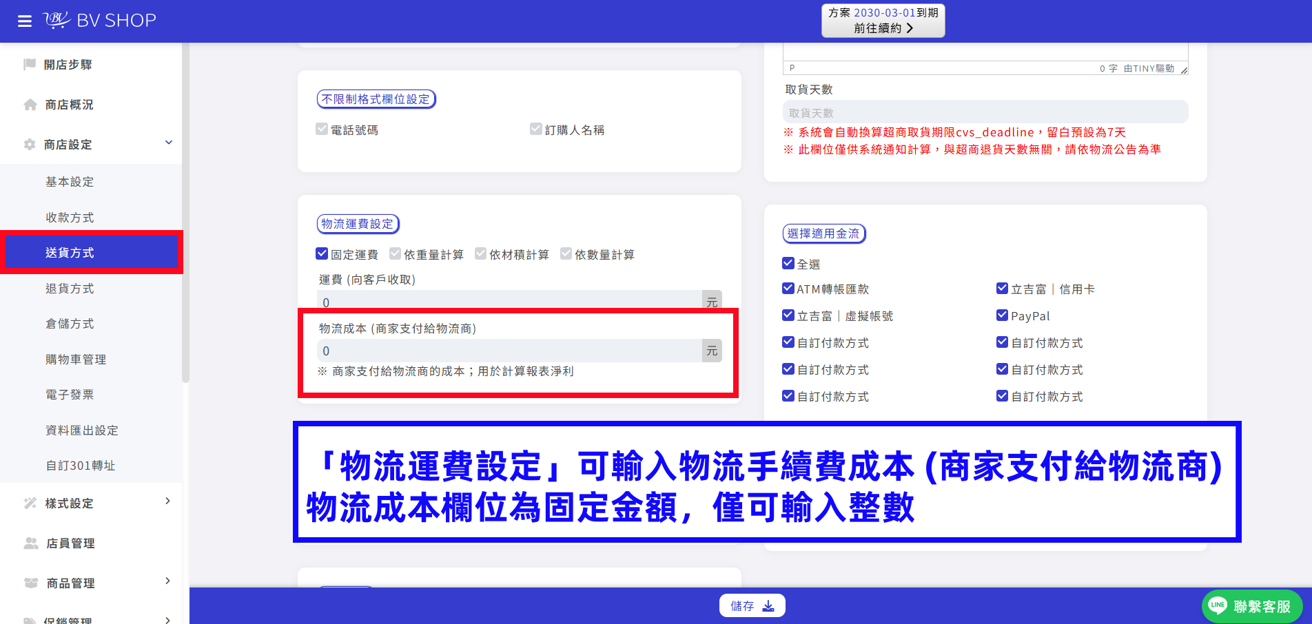Viewport: 1312px width, 624px height.
Task: Toggle the 全選 checkbox
Action: (x=788, y=263)
